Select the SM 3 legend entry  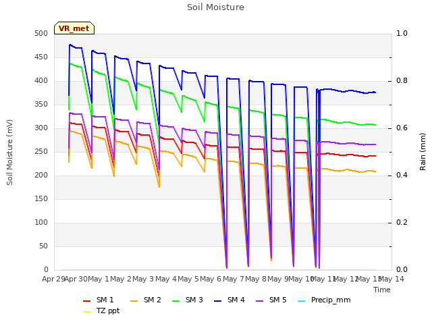pos(188,300)
